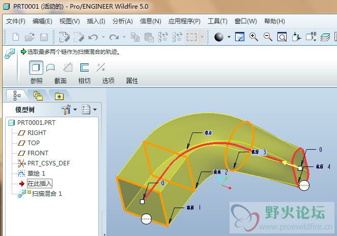Select the RIGHT datum plane

click(32, 132)
